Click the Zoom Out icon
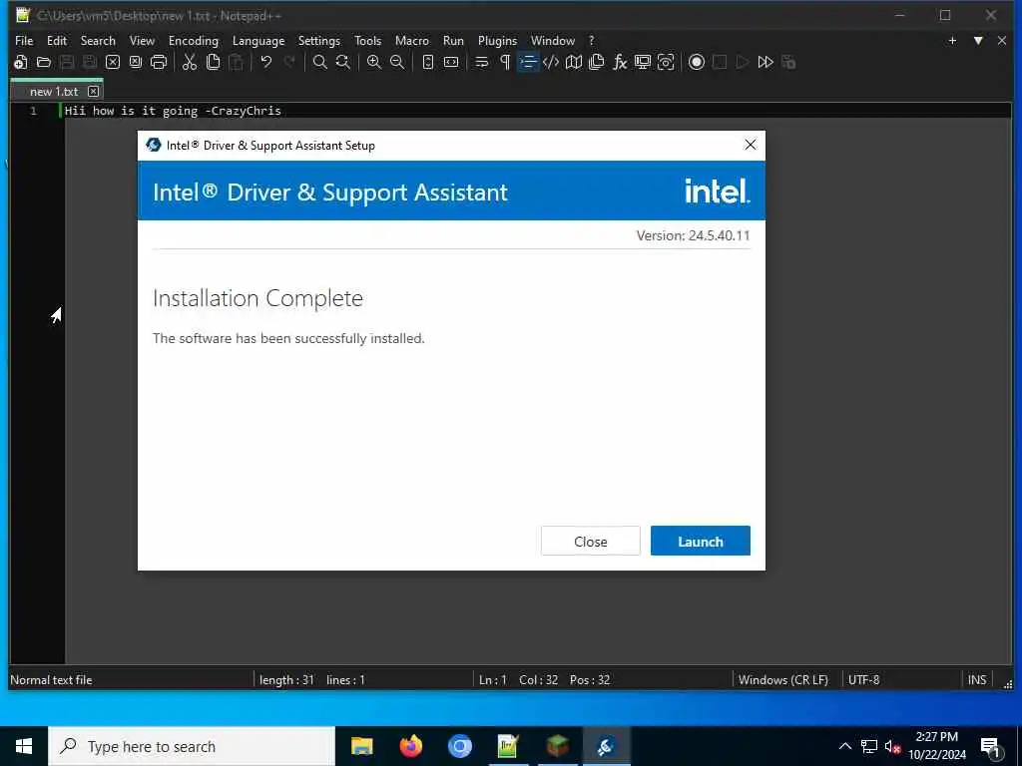This screenshot has height=766, width=1022. 397,62
